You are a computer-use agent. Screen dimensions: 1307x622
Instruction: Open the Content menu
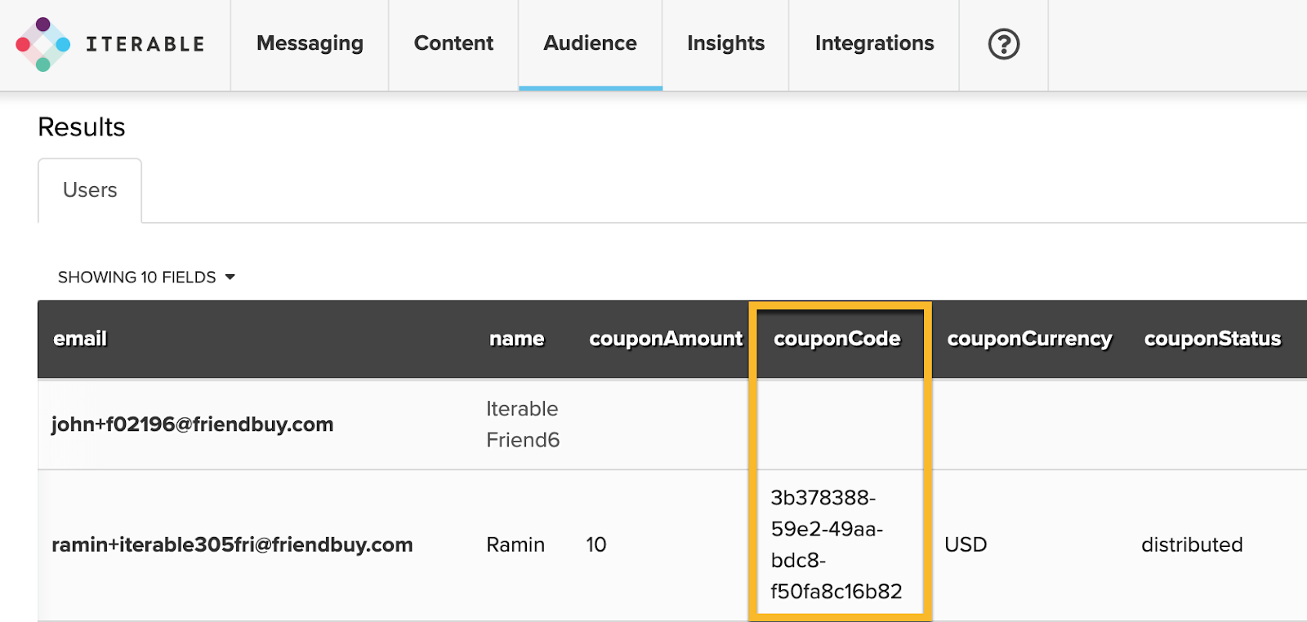coord(453,44)
